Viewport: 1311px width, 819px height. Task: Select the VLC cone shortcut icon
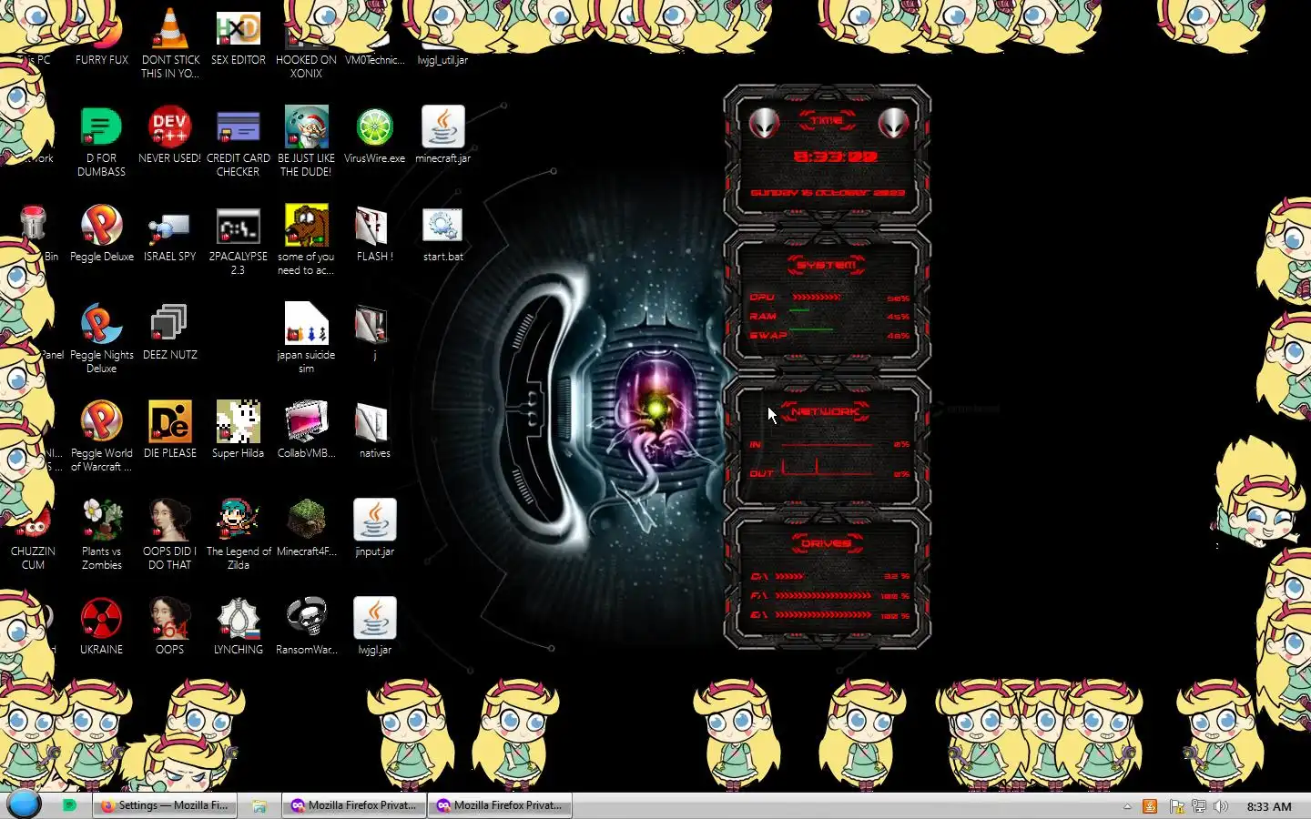pyautogui.click(x=169, y=31)
